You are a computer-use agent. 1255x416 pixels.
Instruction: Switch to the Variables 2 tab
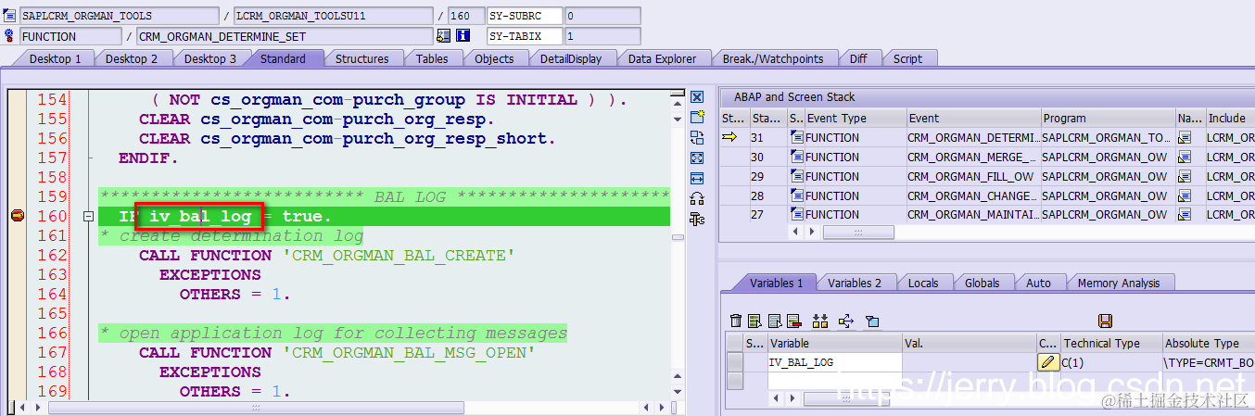pos(855,283)
